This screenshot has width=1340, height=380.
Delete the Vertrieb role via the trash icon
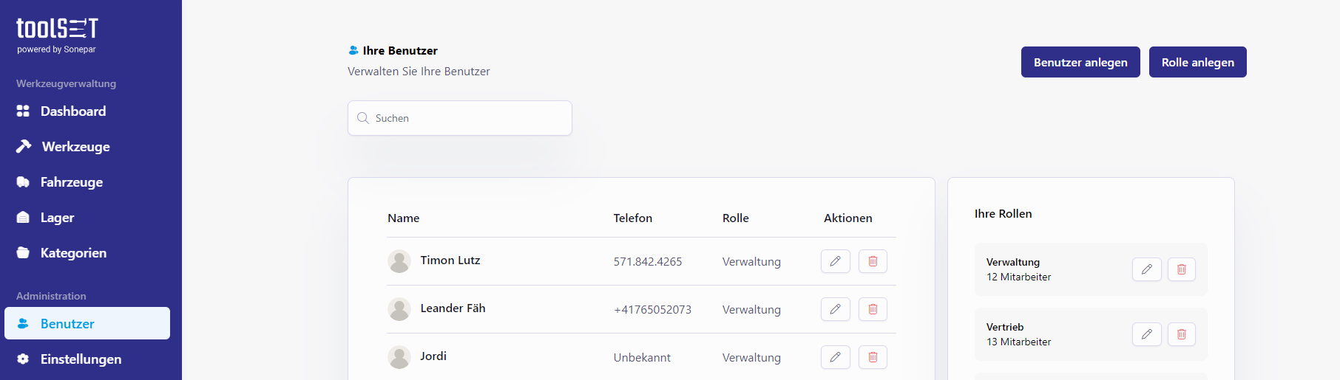1181,334
